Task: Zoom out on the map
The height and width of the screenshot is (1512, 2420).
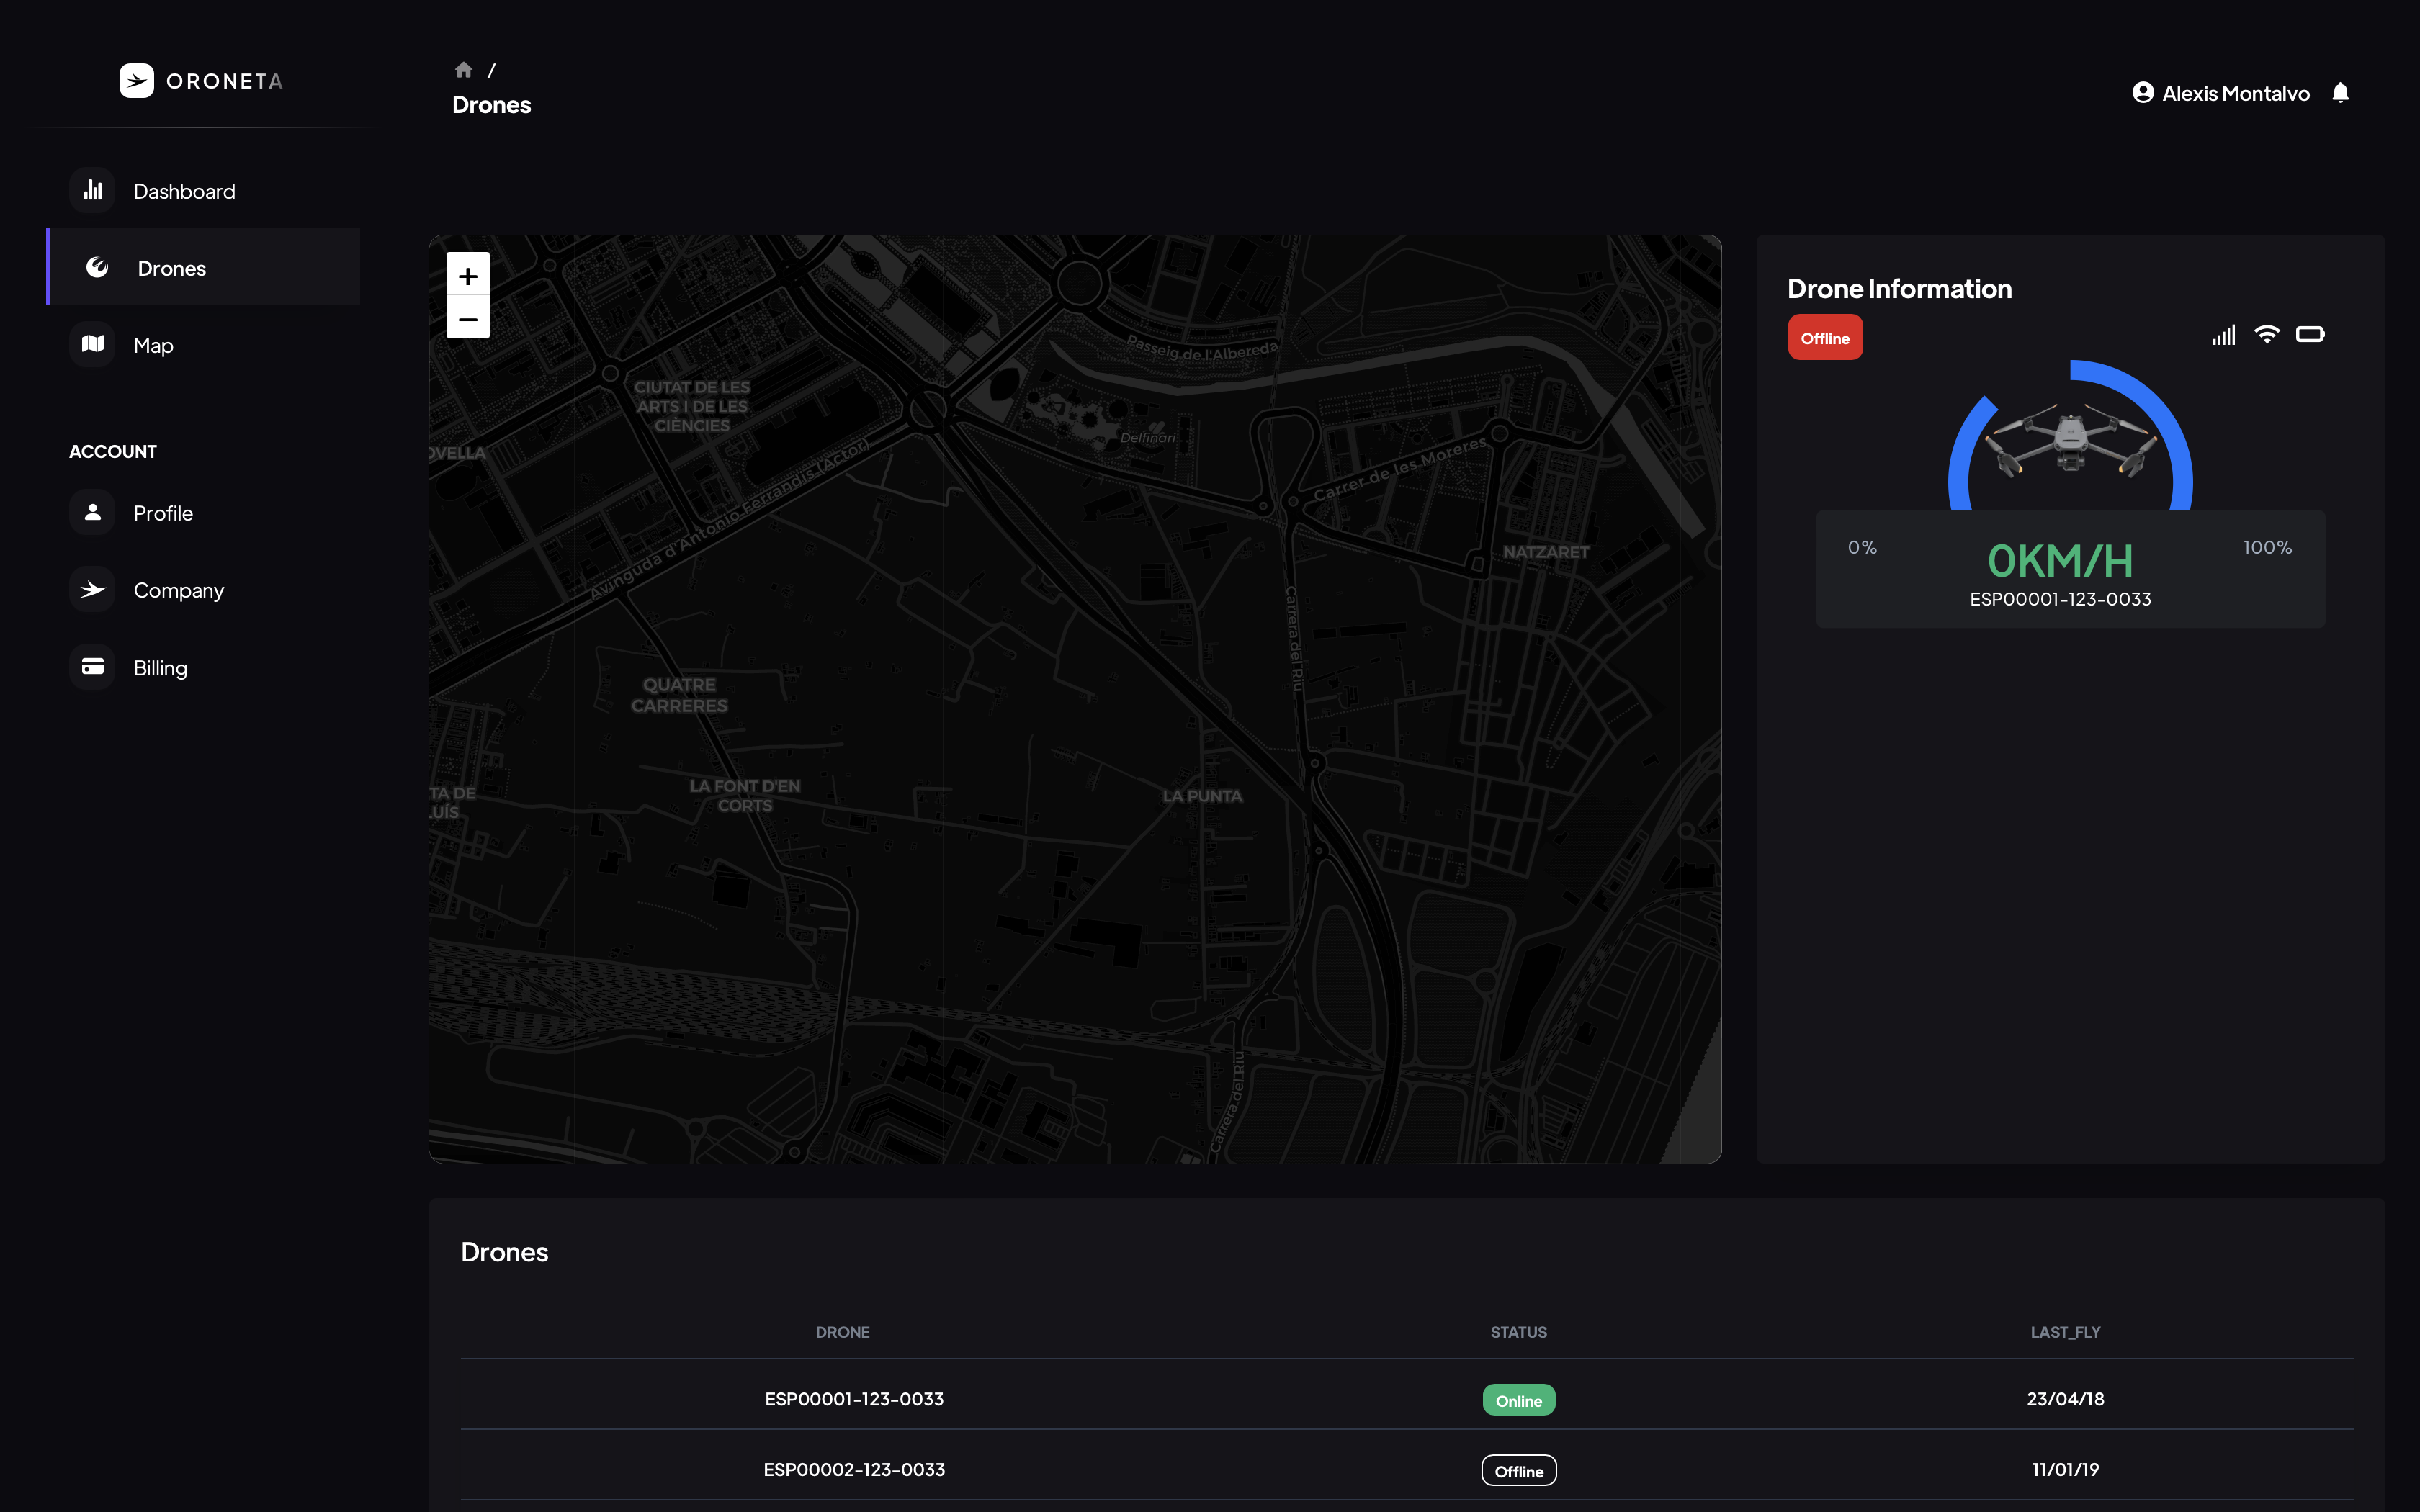Action: coord(468,319)
